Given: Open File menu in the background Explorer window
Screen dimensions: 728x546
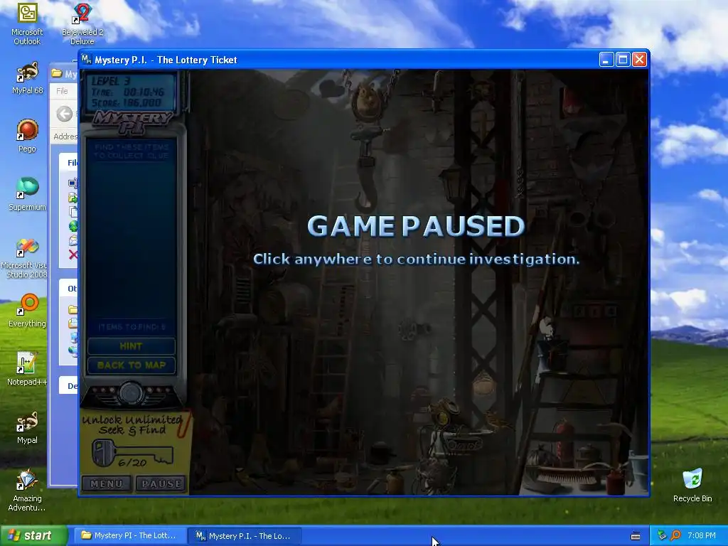Looking at the screenshot, I should pos(63,91).
